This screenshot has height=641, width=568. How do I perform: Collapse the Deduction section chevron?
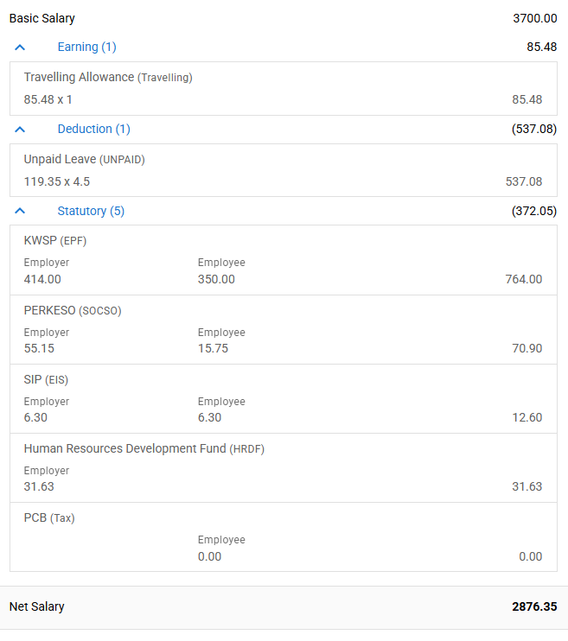coord(21,130)
